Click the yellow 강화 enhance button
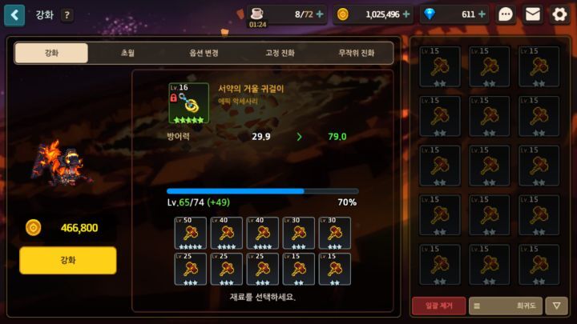This screenshot has width=577, height=324. (68, 260)
